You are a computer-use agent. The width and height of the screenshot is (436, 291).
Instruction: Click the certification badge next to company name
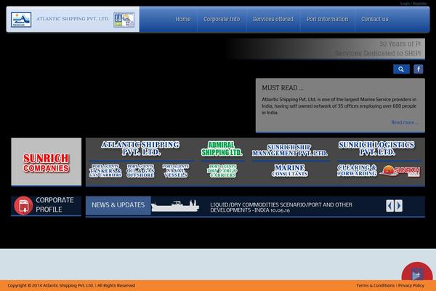point(124,20)
